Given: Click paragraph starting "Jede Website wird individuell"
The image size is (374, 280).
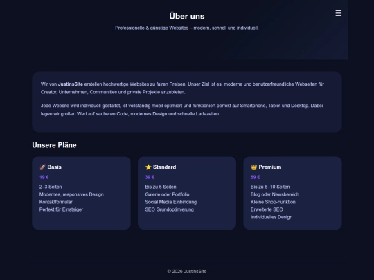Looking at the screenshot, I should [x=181, y=110].
